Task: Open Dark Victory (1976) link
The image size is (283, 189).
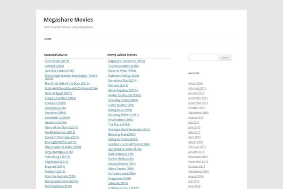Action: 121,154
